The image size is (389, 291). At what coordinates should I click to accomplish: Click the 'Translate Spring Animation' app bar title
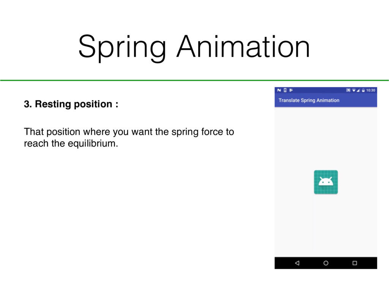point(309,100)
